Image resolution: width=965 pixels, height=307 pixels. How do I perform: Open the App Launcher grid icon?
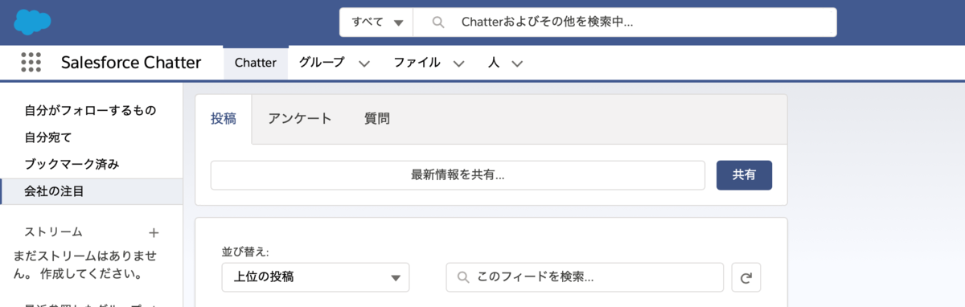[31, 63]
